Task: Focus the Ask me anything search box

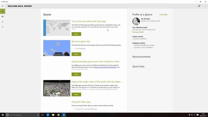Action: tap(22, 115)
